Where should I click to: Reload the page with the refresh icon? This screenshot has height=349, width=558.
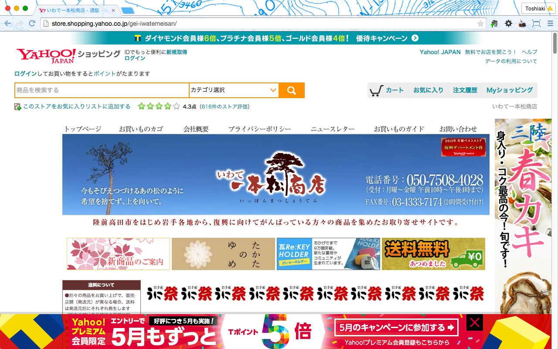(32, 24)
